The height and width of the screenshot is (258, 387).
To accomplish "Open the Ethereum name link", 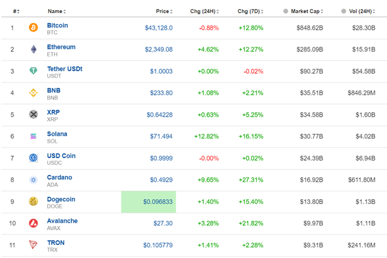I will 61,47.
